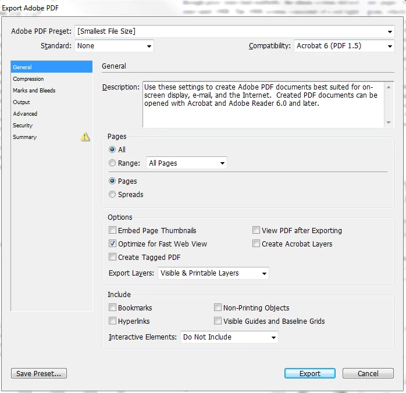Open the Standard dropdown
The width and height of the screenshot is (406, 393).
[x=114, y=46]
